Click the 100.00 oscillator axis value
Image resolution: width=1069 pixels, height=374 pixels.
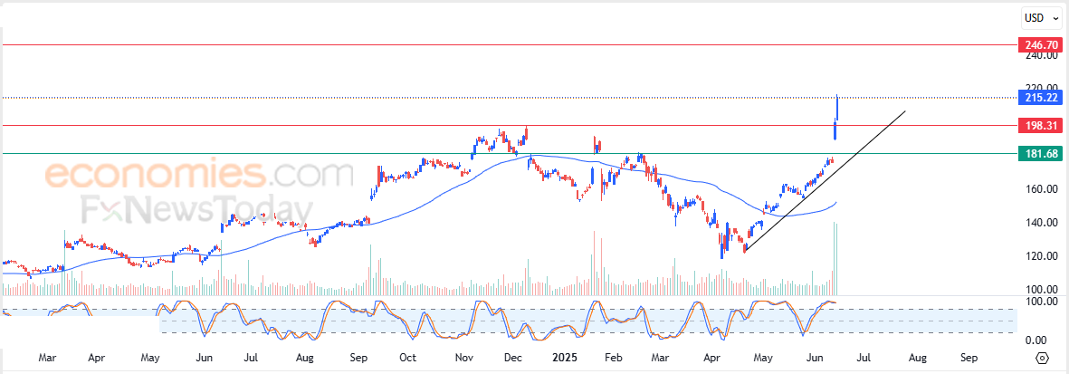1041,301
